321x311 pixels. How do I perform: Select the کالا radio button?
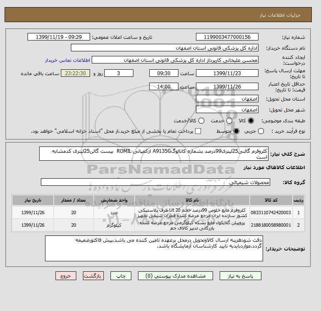point(251,121)
